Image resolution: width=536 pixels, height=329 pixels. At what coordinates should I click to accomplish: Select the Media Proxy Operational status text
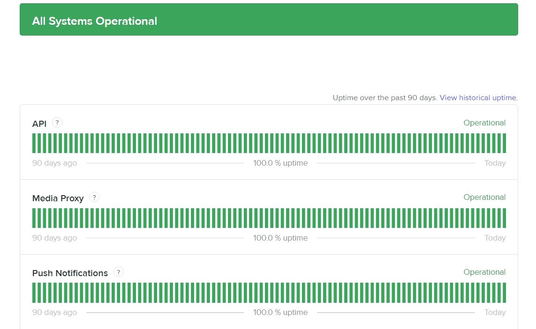[x=484, y=197]
